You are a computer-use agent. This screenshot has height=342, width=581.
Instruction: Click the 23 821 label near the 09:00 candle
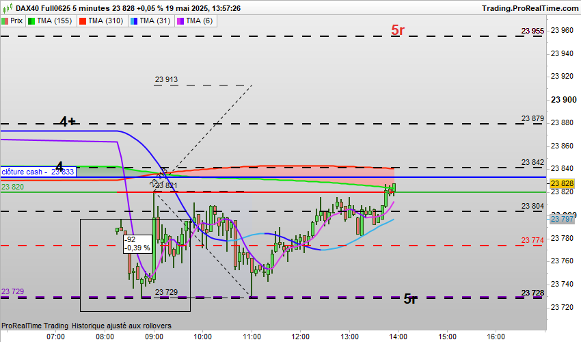point(166,185)
